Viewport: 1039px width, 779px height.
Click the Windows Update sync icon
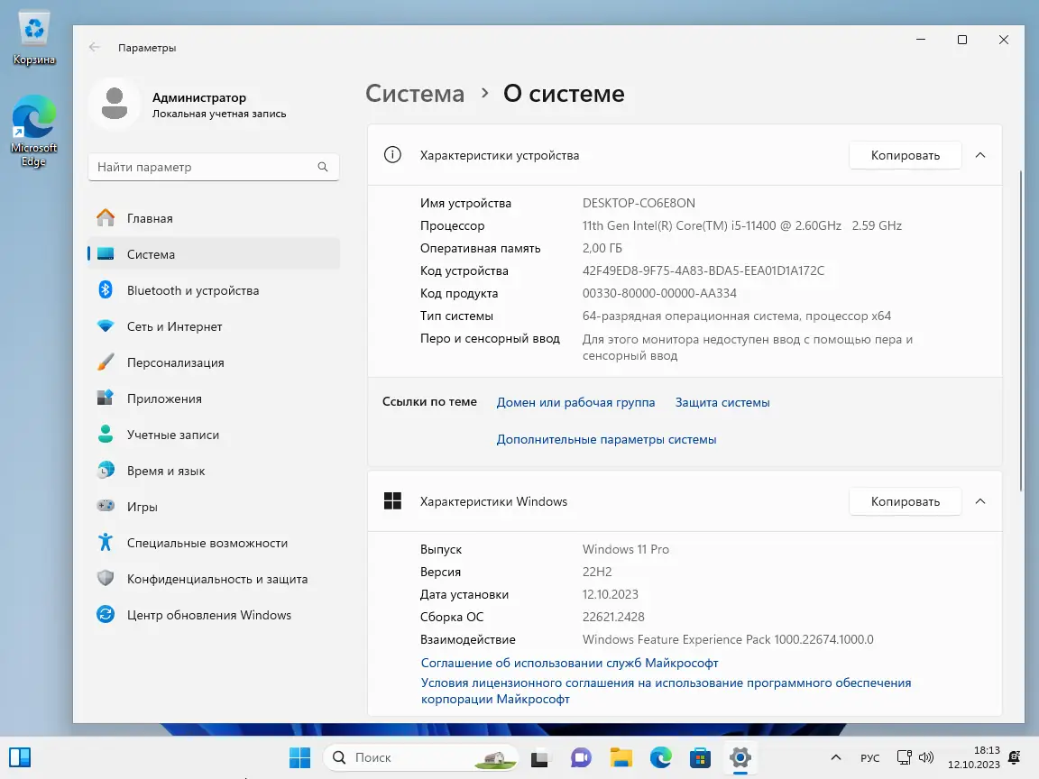tap(106, 615)
